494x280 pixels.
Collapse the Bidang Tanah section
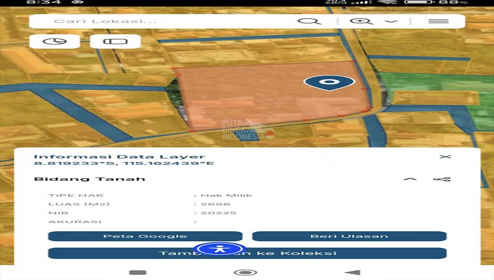410,179
